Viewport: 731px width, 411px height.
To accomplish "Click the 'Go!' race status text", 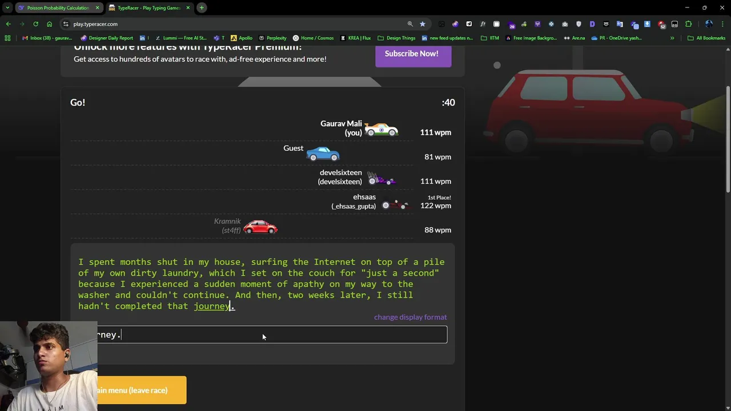I will [78, 103].
